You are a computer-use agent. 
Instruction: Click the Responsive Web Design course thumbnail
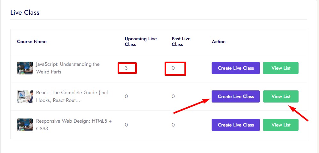[x=25, y=125]
